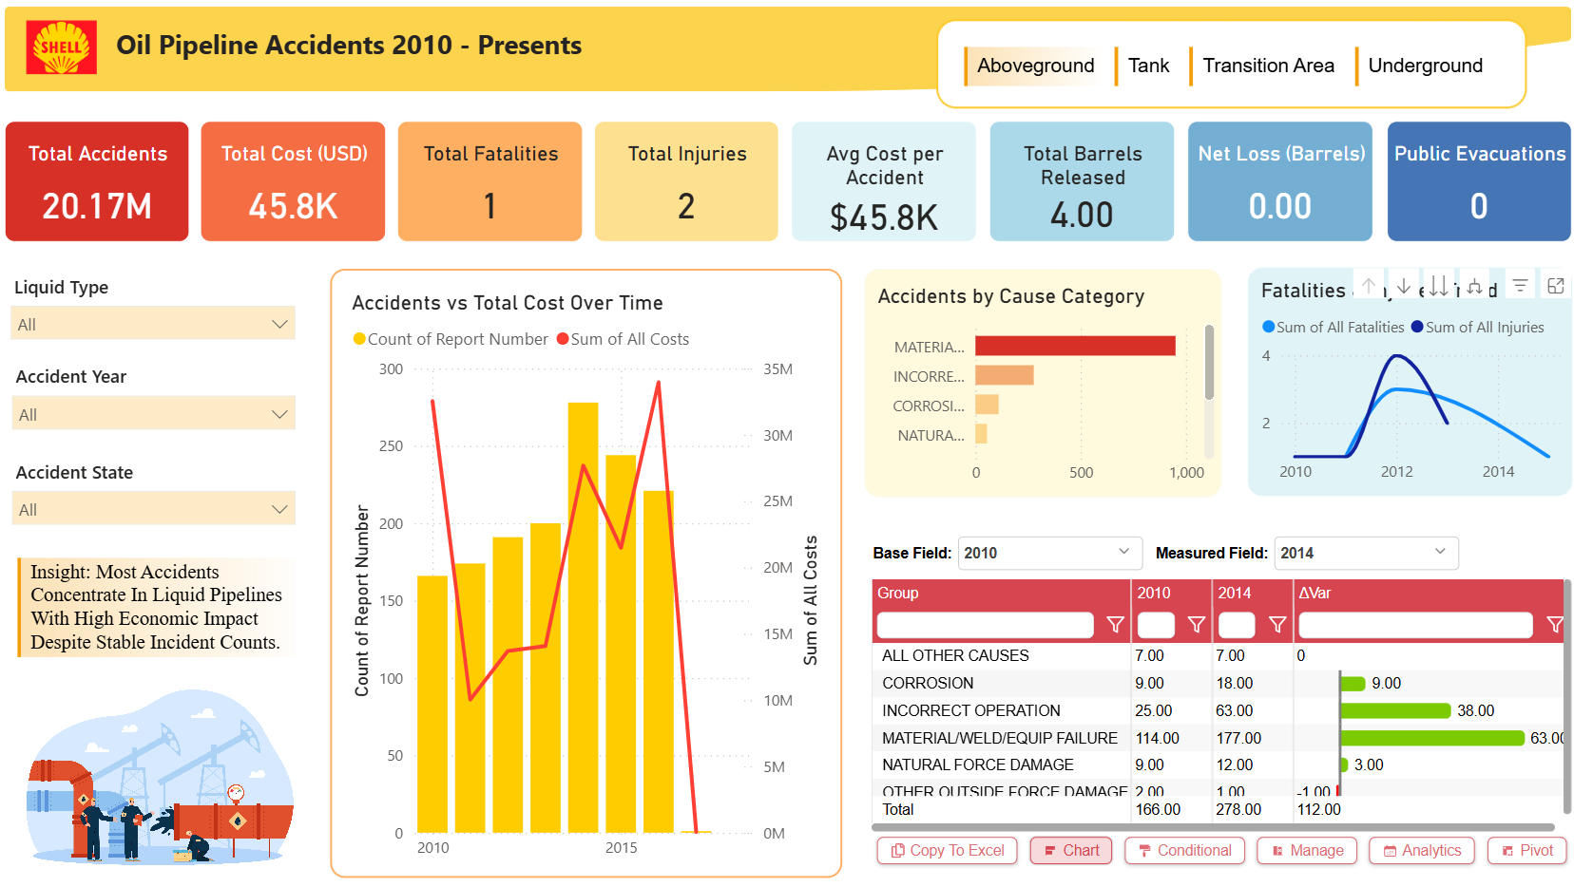
Task: Click the Shell logo
Action: coord(61,47)
